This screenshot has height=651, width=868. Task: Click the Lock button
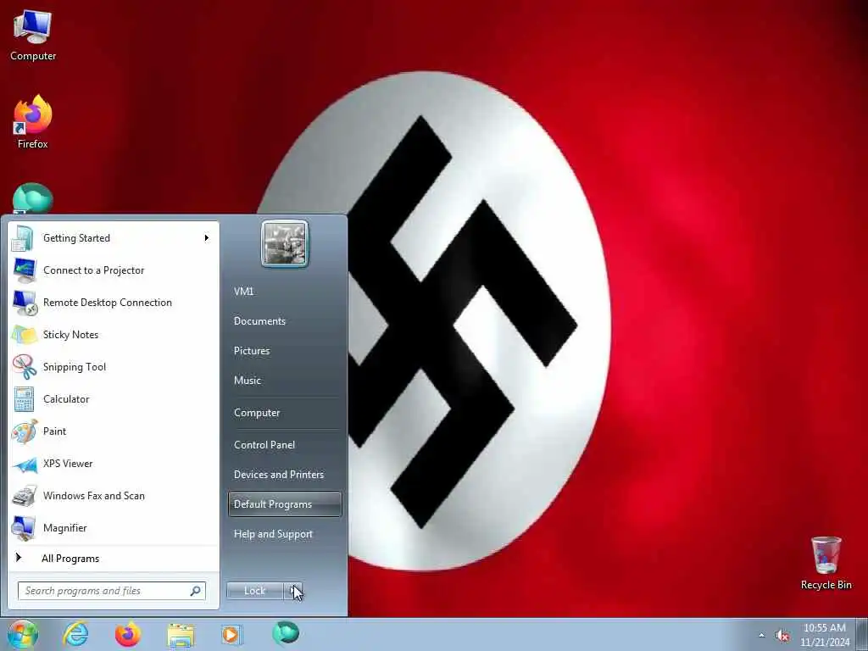[255, 591]
